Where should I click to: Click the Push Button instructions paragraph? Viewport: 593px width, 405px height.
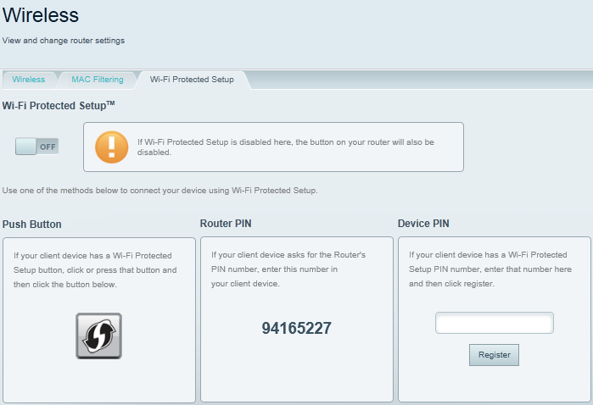click(95, 269)
